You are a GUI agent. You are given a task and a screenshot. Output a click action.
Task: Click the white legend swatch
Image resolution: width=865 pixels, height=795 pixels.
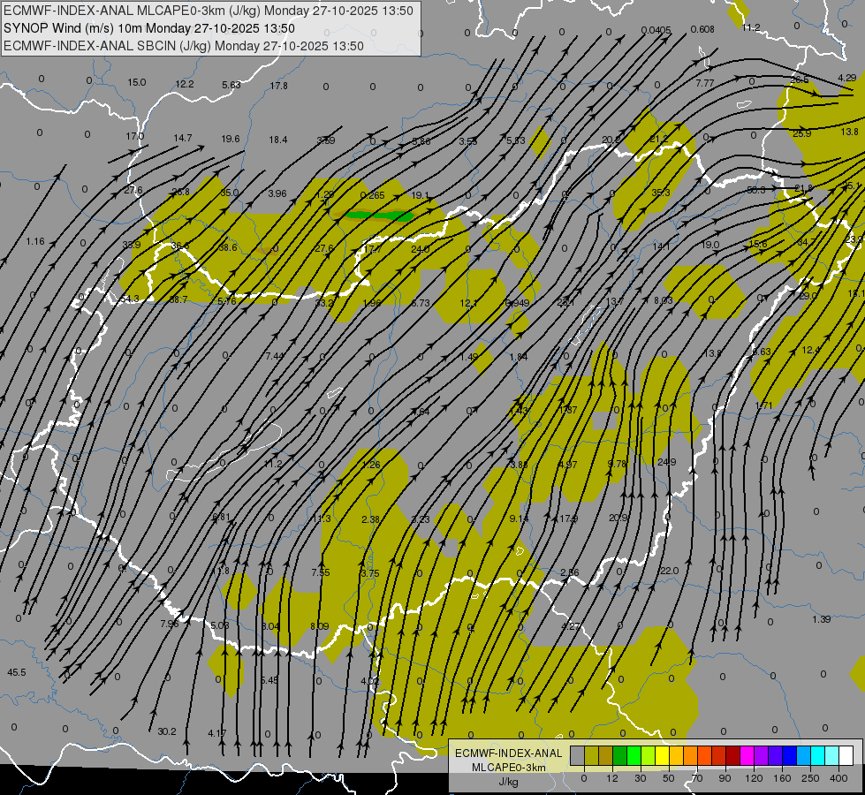pyautogui.click(x=846, y=755)
